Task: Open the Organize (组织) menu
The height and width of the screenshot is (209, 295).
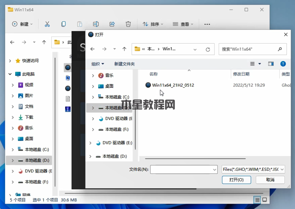Action: (x=98, y=64)
